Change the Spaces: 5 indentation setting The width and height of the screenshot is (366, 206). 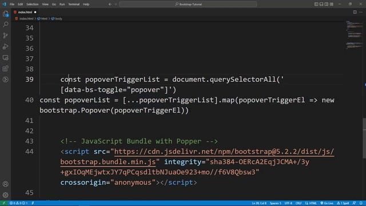tap(276, 203)
